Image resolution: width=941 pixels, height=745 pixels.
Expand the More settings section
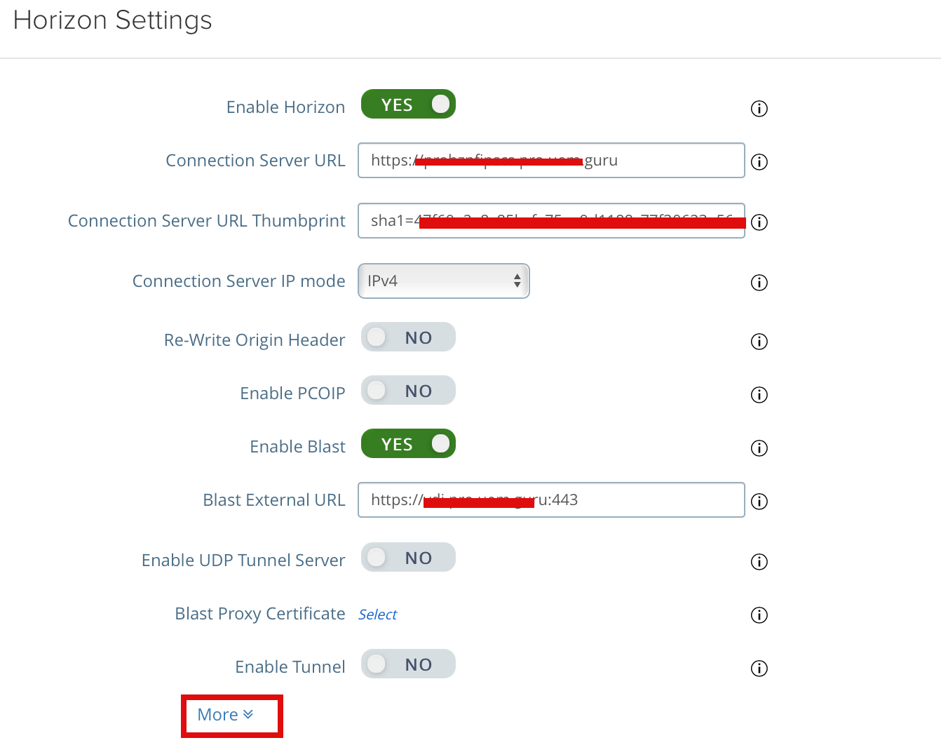225,715
